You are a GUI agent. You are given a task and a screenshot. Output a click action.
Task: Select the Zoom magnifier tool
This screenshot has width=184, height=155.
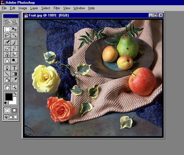coord(14,87)
